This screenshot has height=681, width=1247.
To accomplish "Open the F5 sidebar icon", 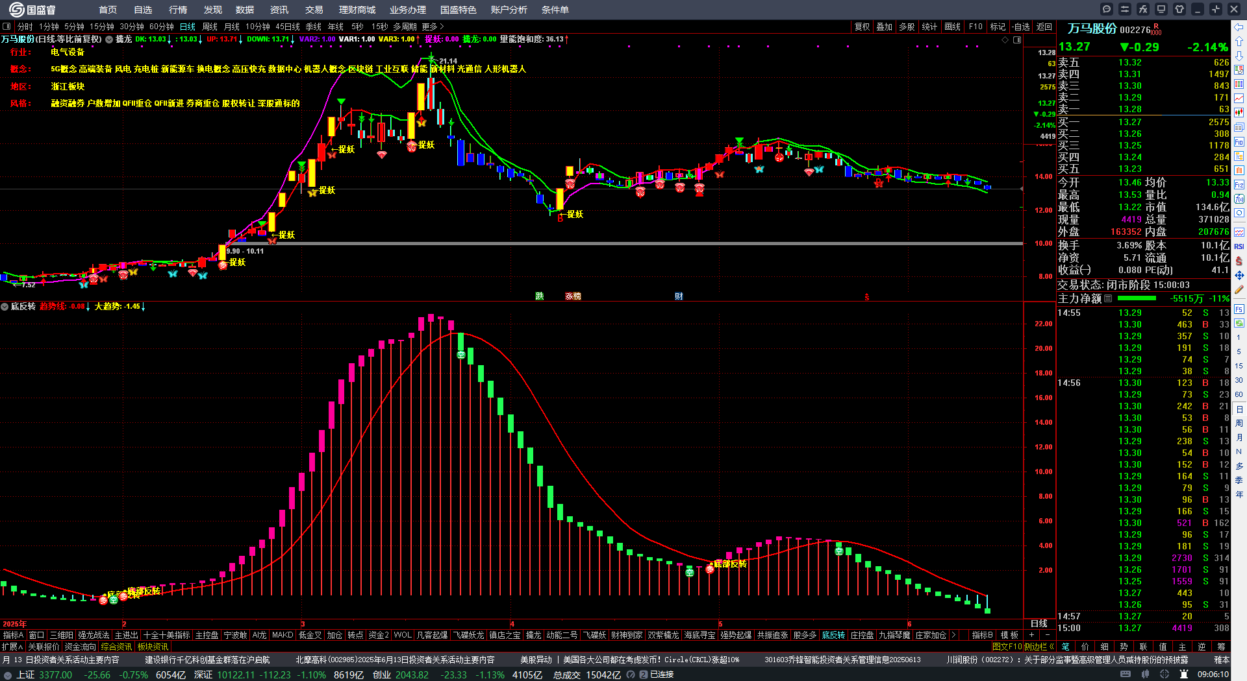I will coord(1239,309).
